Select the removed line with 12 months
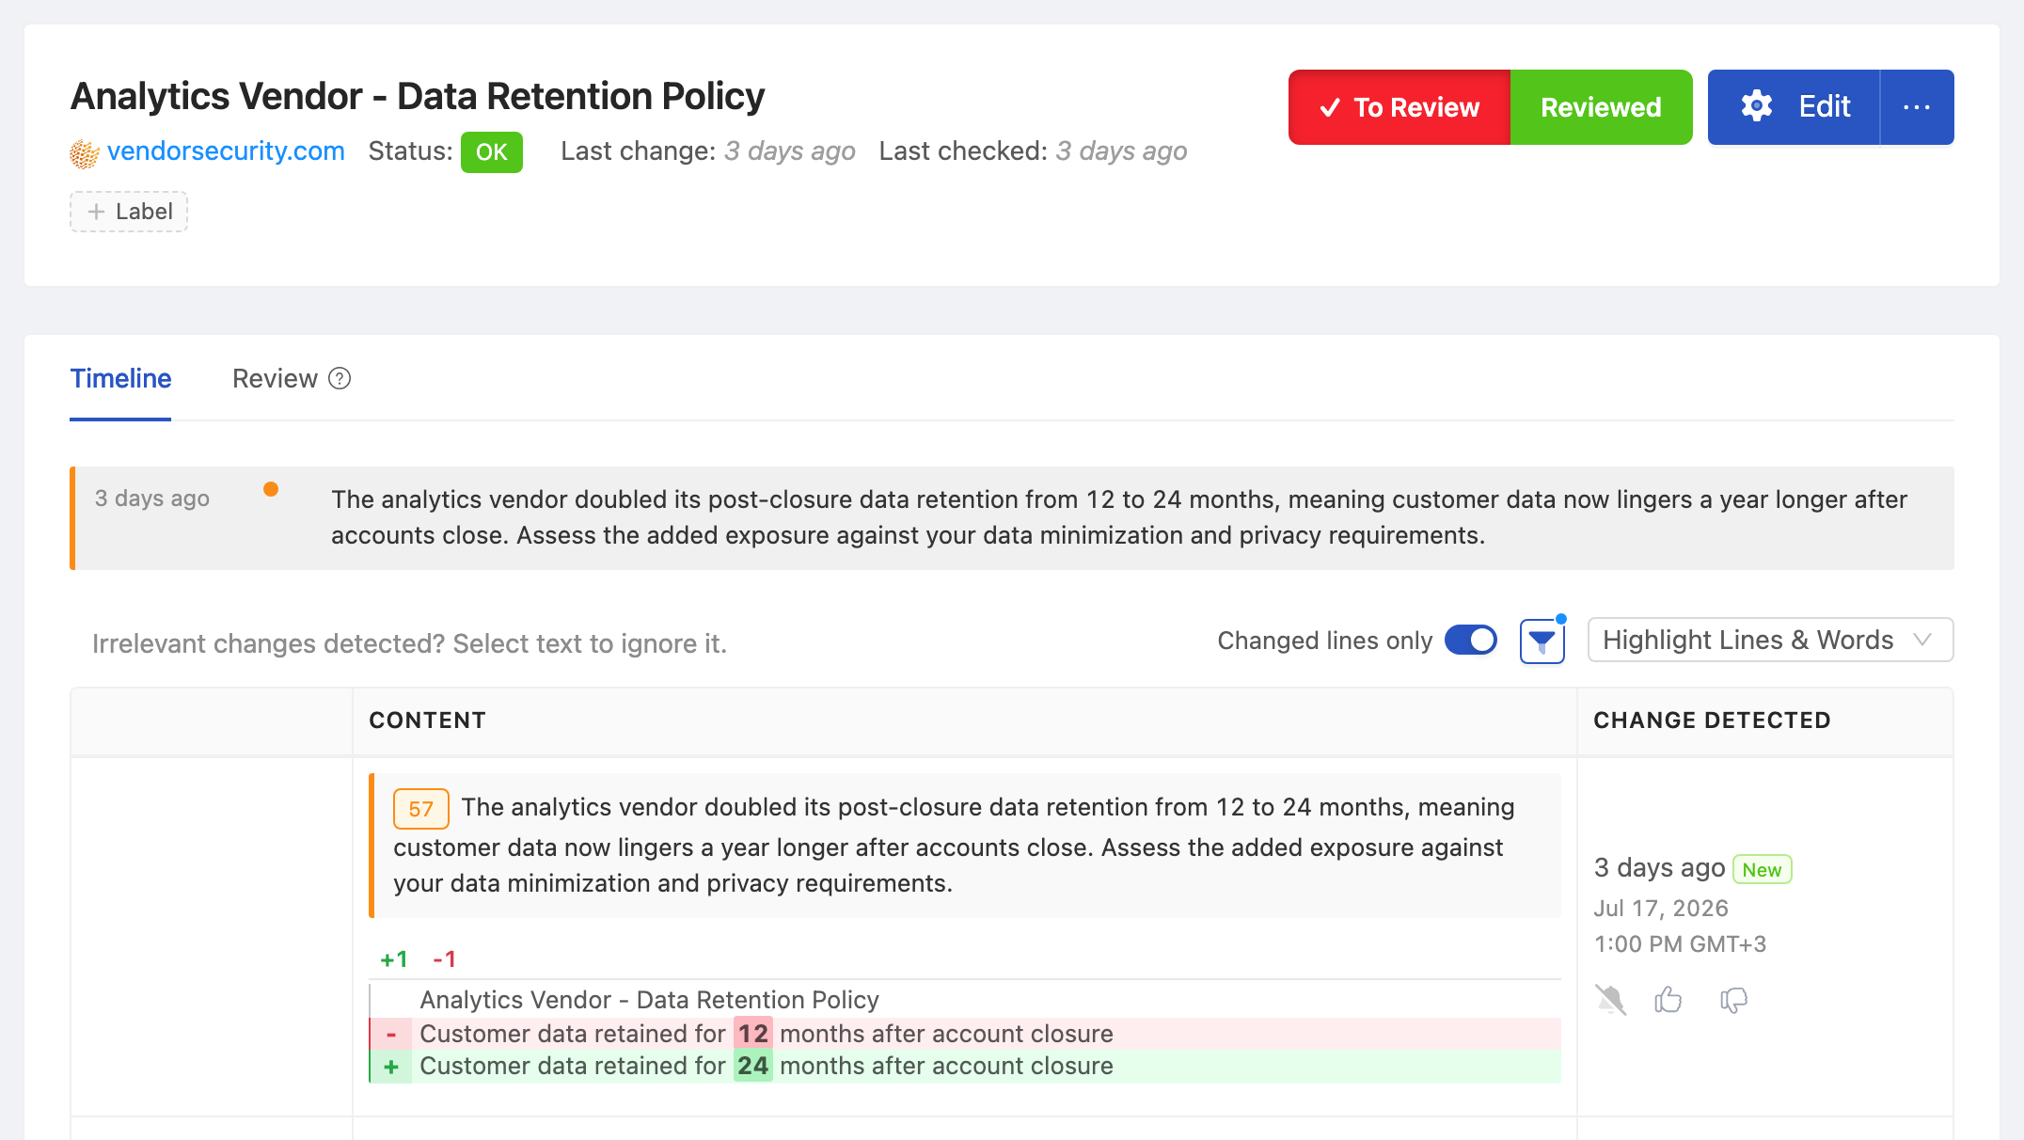The height and width of the screenshot is (1140, 2024). pyautogui.click(x=965, y=1034)
